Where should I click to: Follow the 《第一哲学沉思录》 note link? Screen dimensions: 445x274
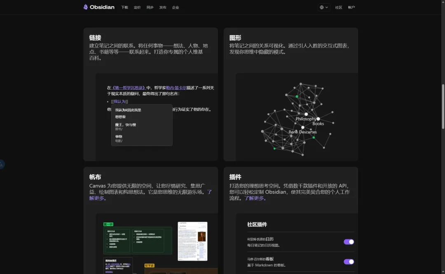pos(129,88)
